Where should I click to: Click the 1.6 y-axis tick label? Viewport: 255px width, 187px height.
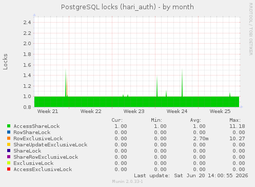pos(27,65)
